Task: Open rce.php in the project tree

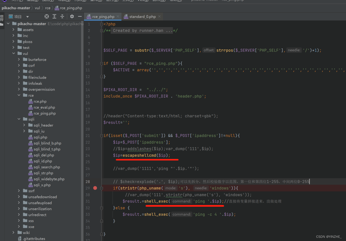Action: pos(40,101)
